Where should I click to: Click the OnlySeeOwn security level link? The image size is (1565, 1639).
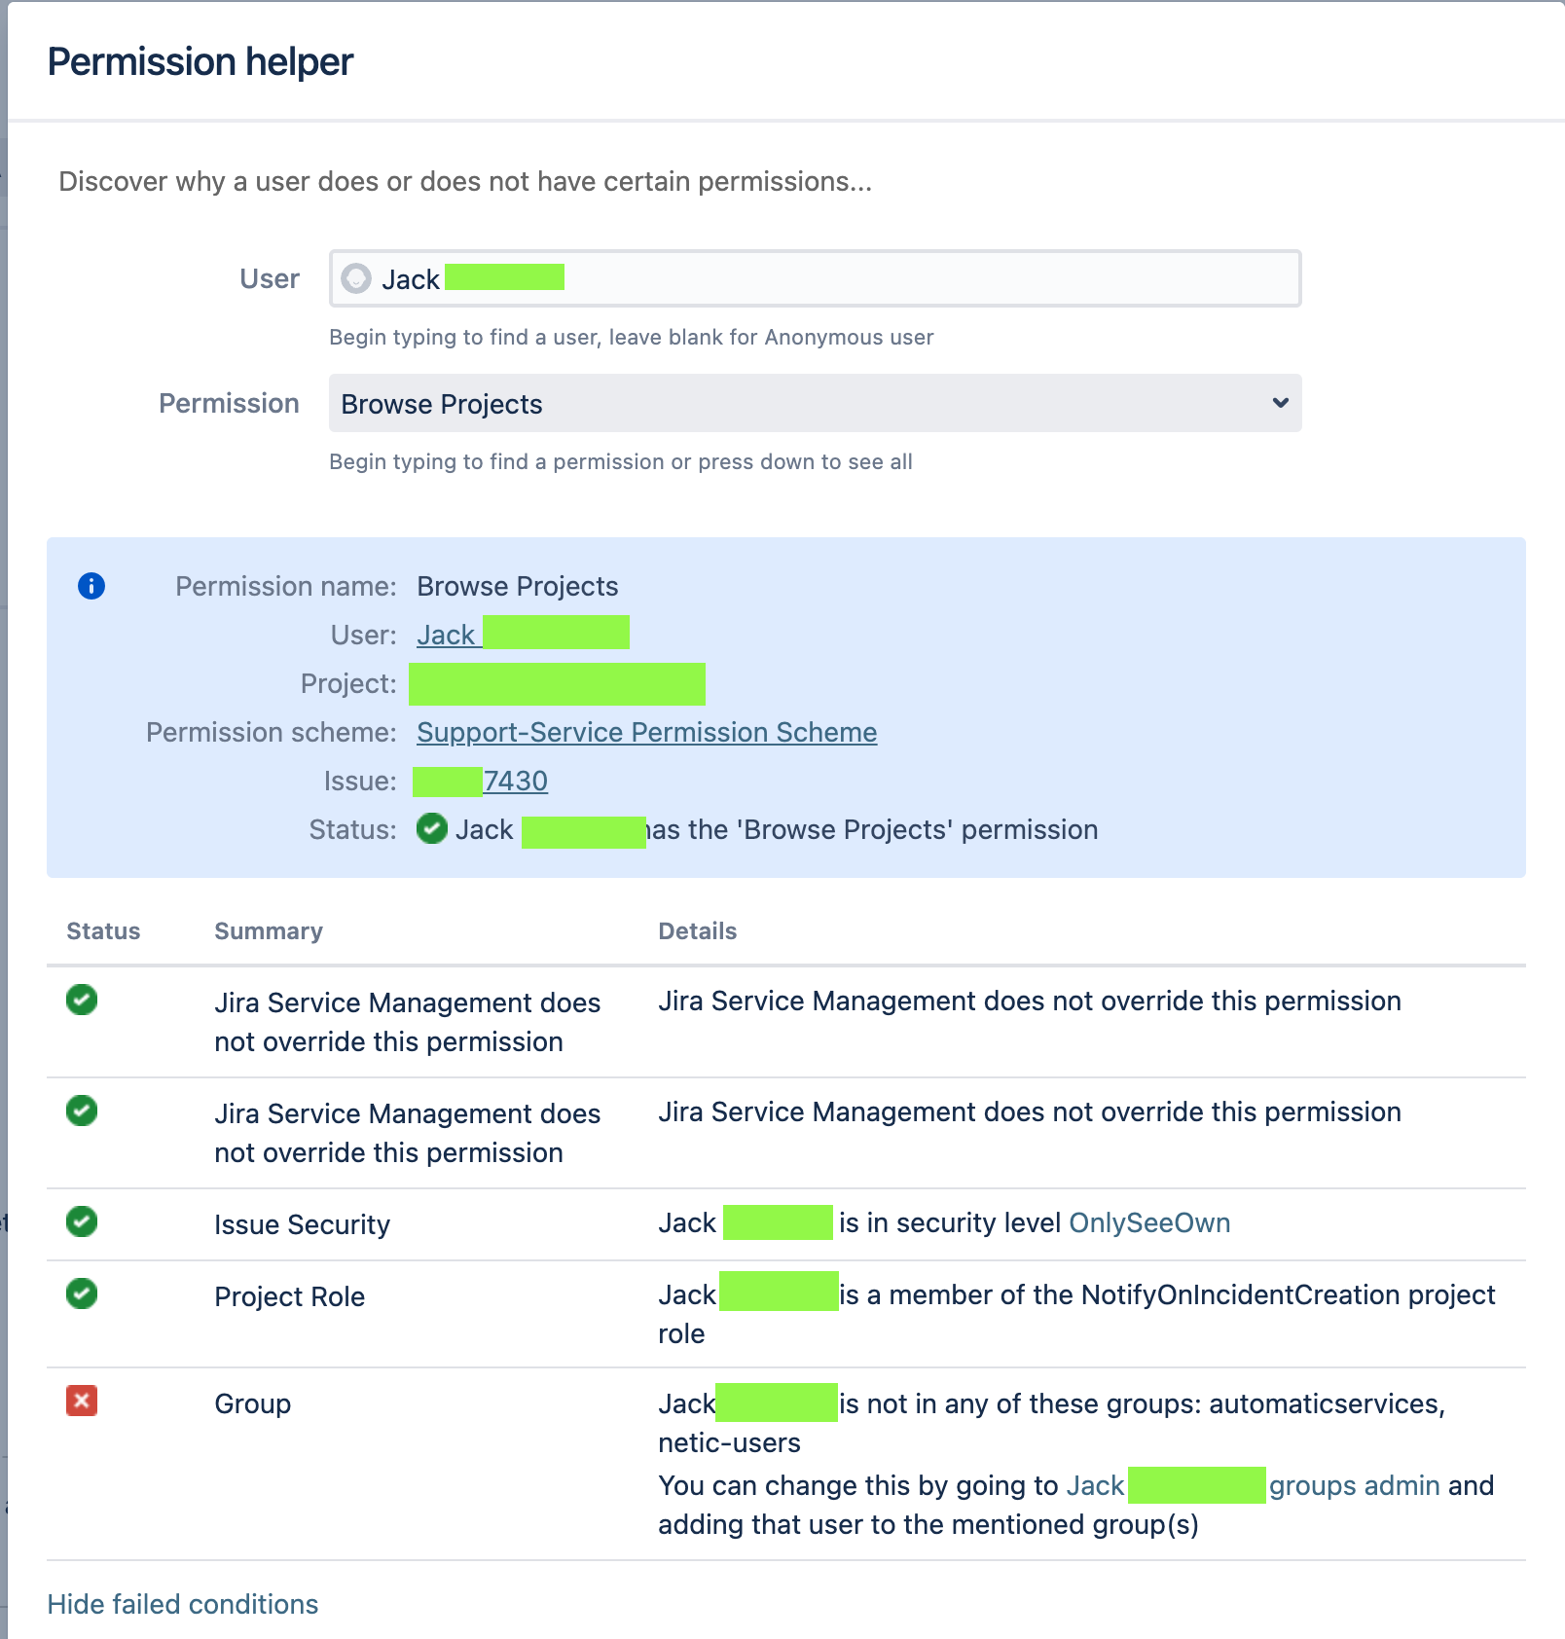(x=1148, y=1222)
